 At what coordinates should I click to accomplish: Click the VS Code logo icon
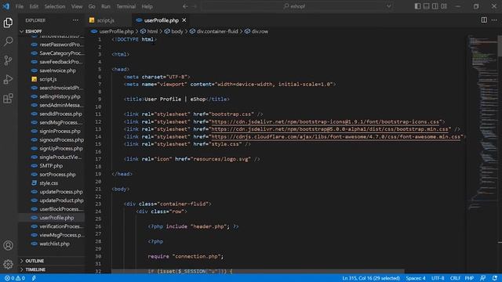pyautogui.click(x=6, y=6)
